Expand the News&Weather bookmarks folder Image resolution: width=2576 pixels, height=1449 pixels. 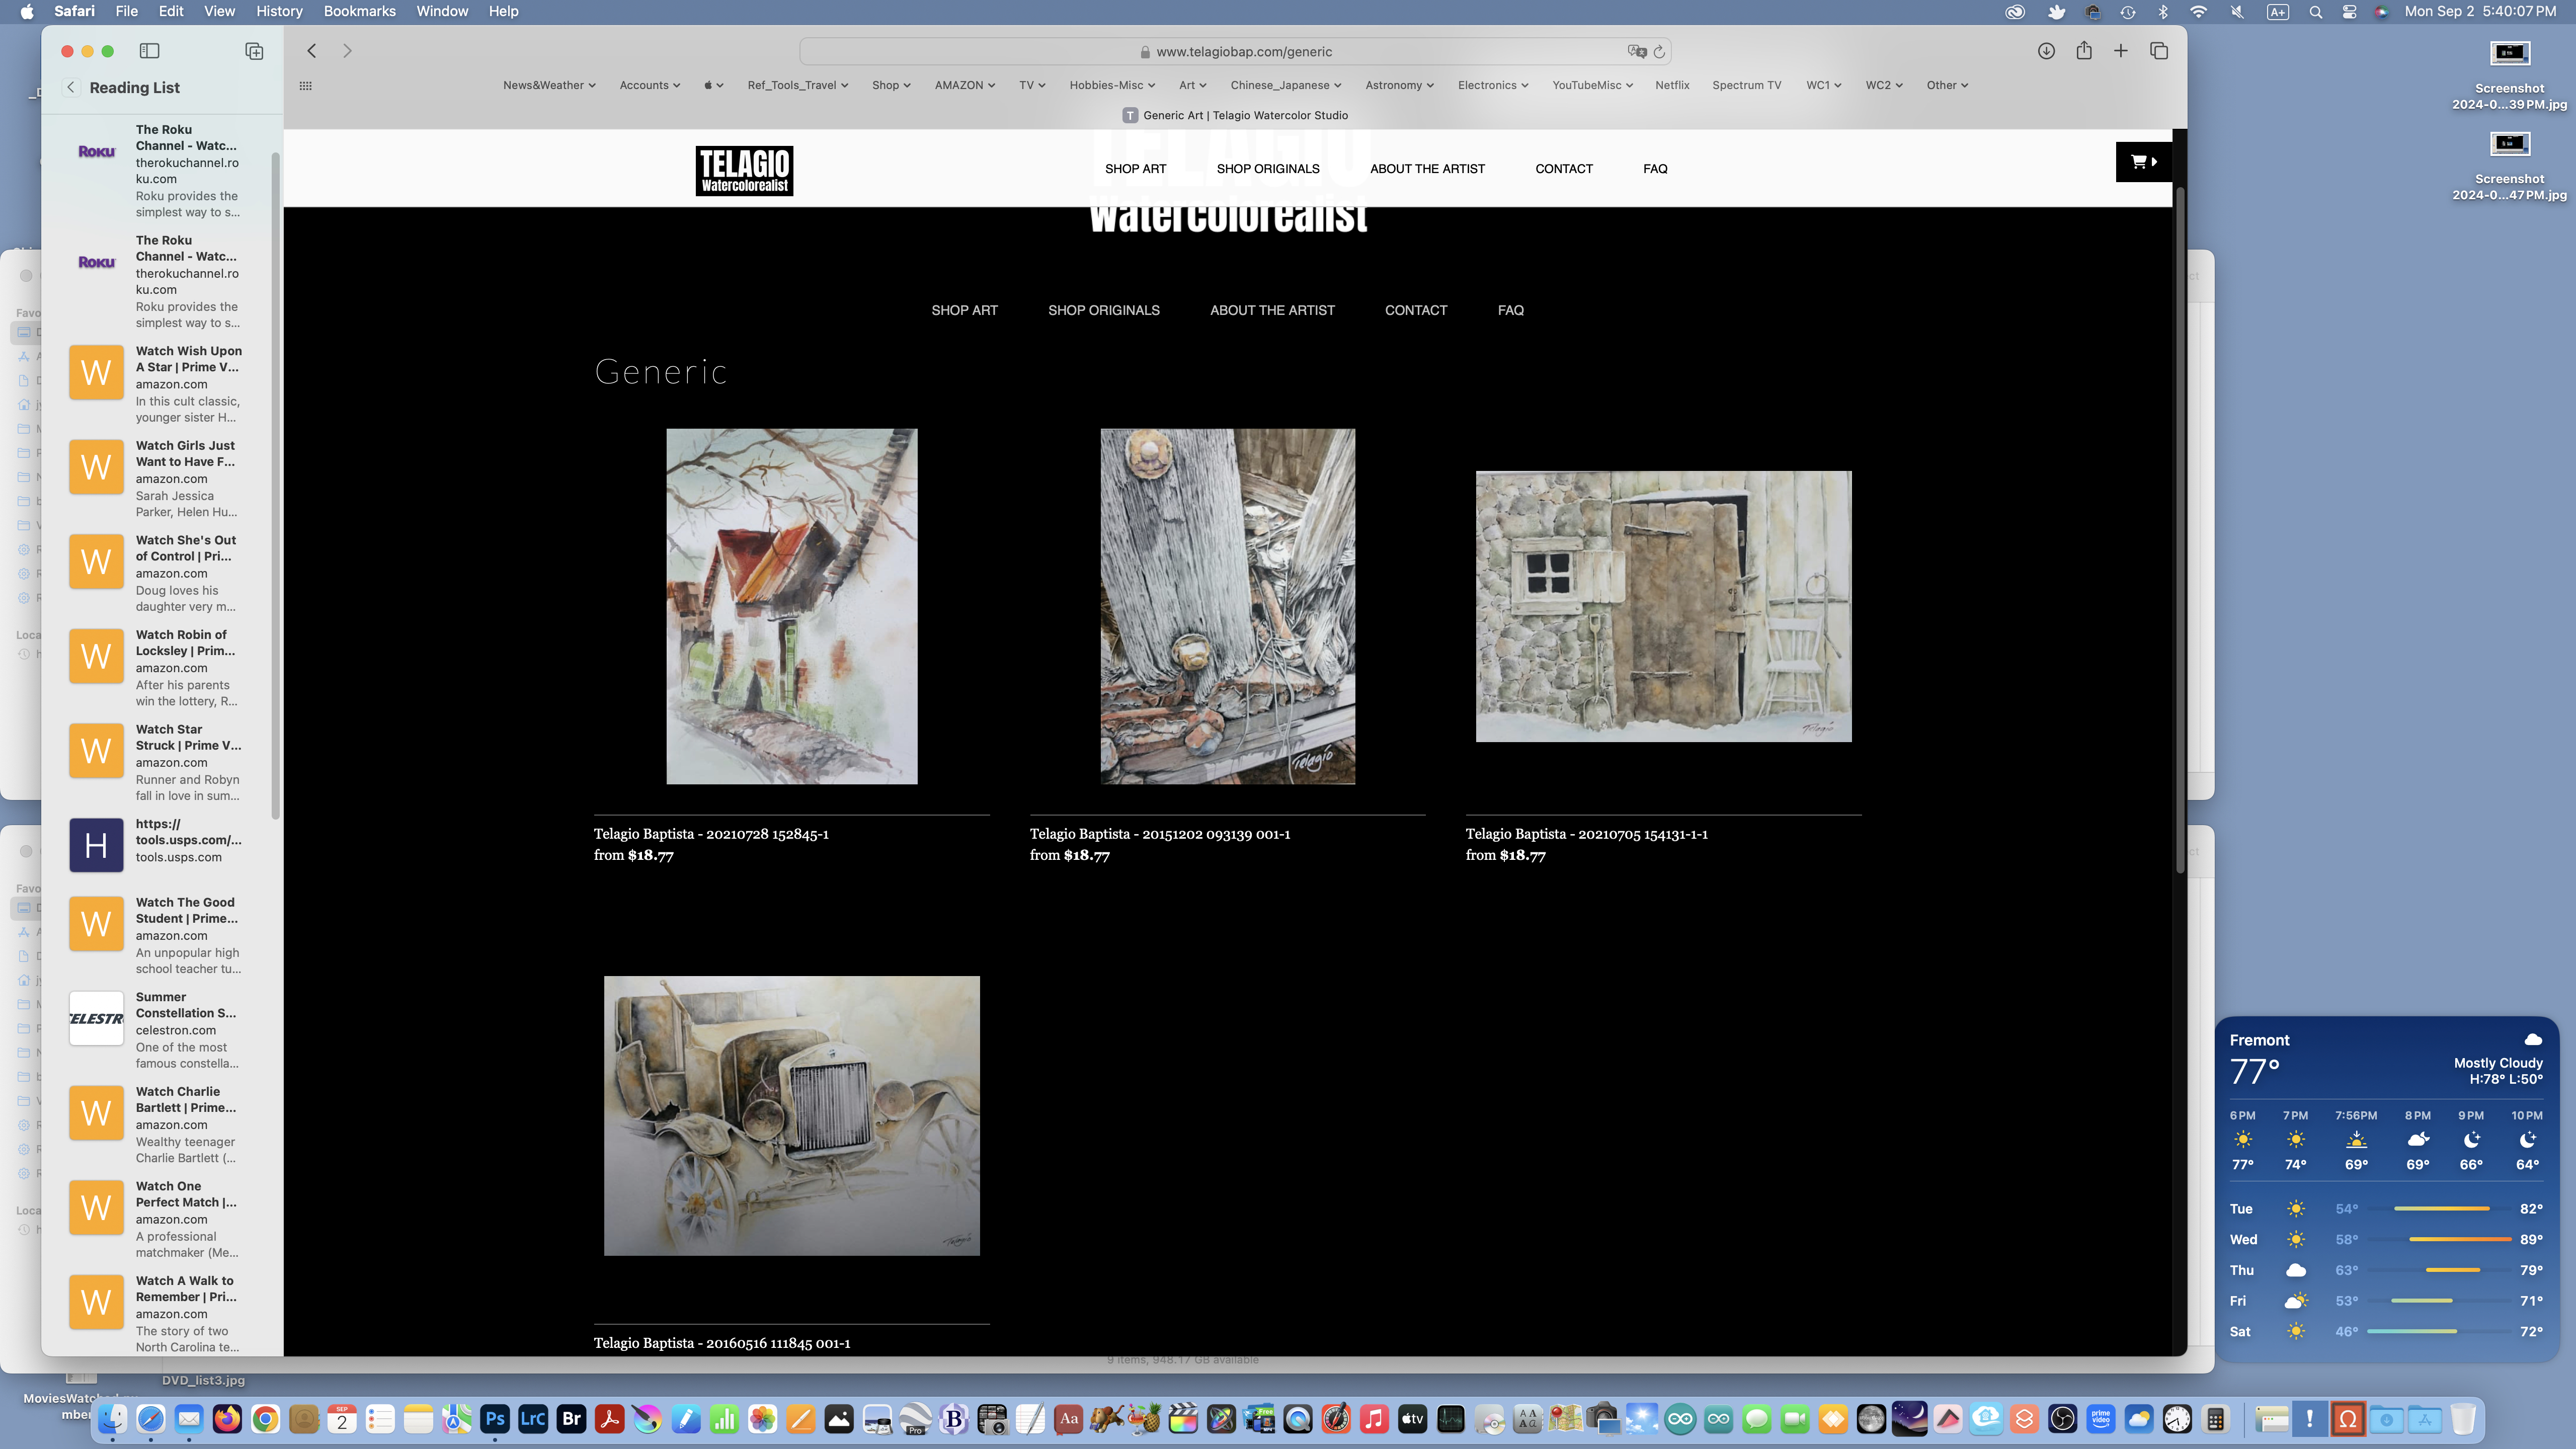click(x=549, y=86)
